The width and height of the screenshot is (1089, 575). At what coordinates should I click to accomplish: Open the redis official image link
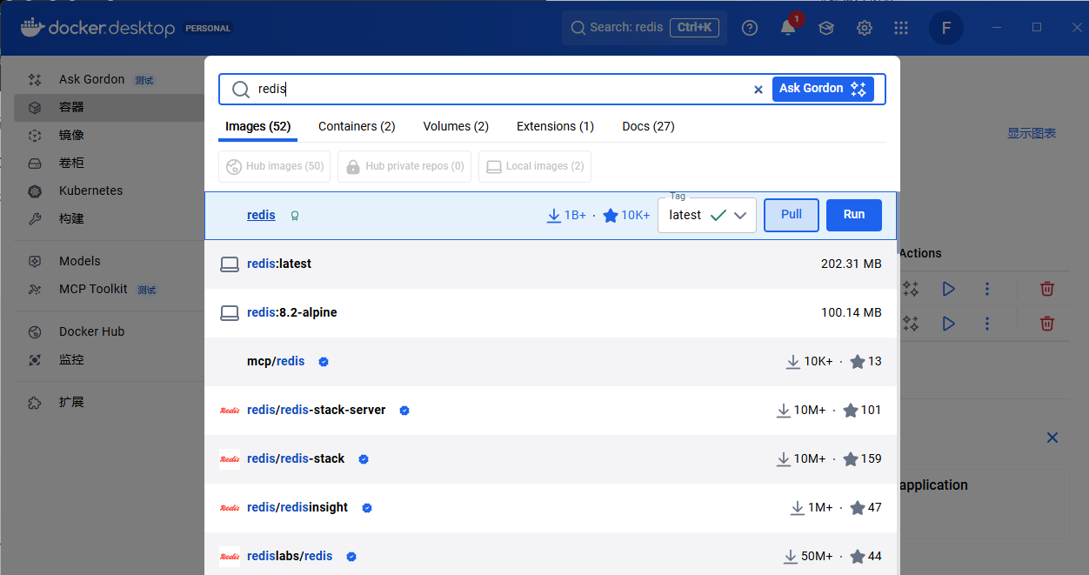pos(261,215)
